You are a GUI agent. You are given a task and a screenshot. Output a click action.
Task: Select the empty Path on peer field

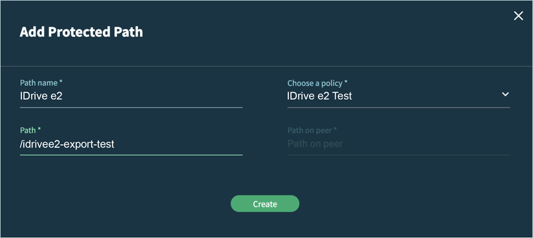point(398,144)
